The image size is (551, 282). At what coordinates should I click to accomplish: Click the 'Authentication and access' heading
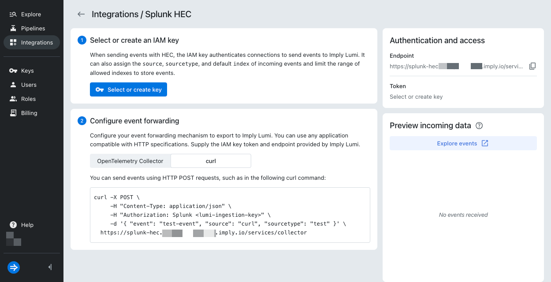437,41
